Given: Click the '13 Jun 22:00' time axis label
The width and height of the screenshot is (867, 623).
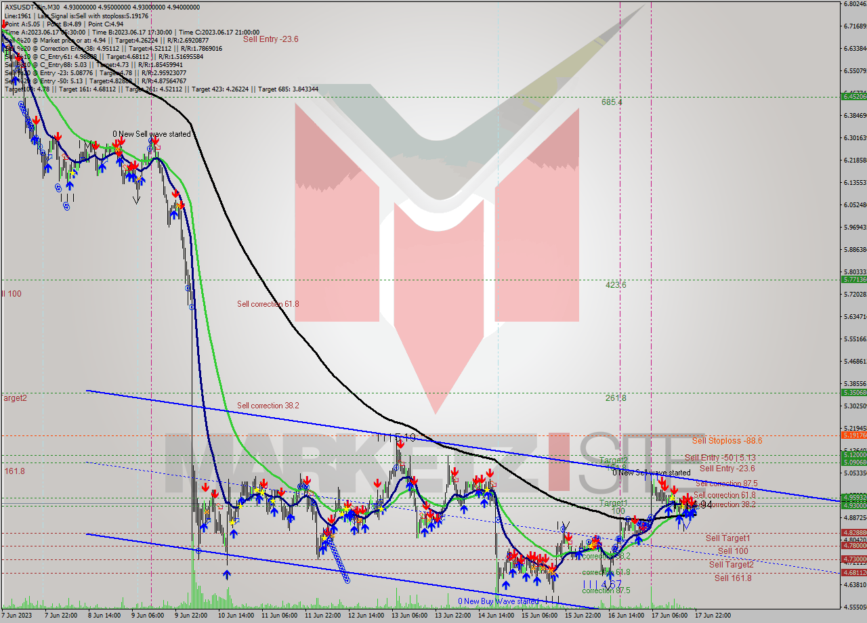Looking at the screenshot, I should point(452,616).
